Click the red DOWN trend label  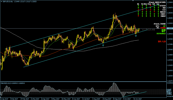point(163,28)
